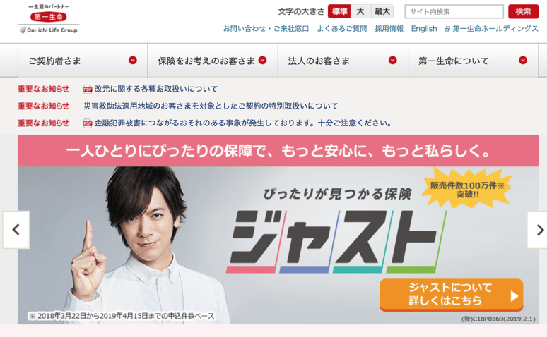Set text size to 大
547x337 pixels.
coord(360,11)
